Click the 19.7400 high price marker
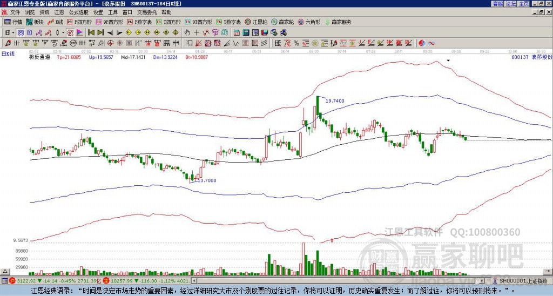 [335, 101]
